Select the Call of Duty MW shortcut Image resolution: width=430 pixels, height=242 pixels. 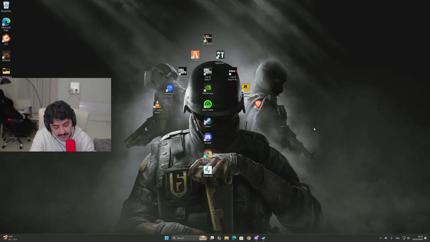tap(232, 74)
